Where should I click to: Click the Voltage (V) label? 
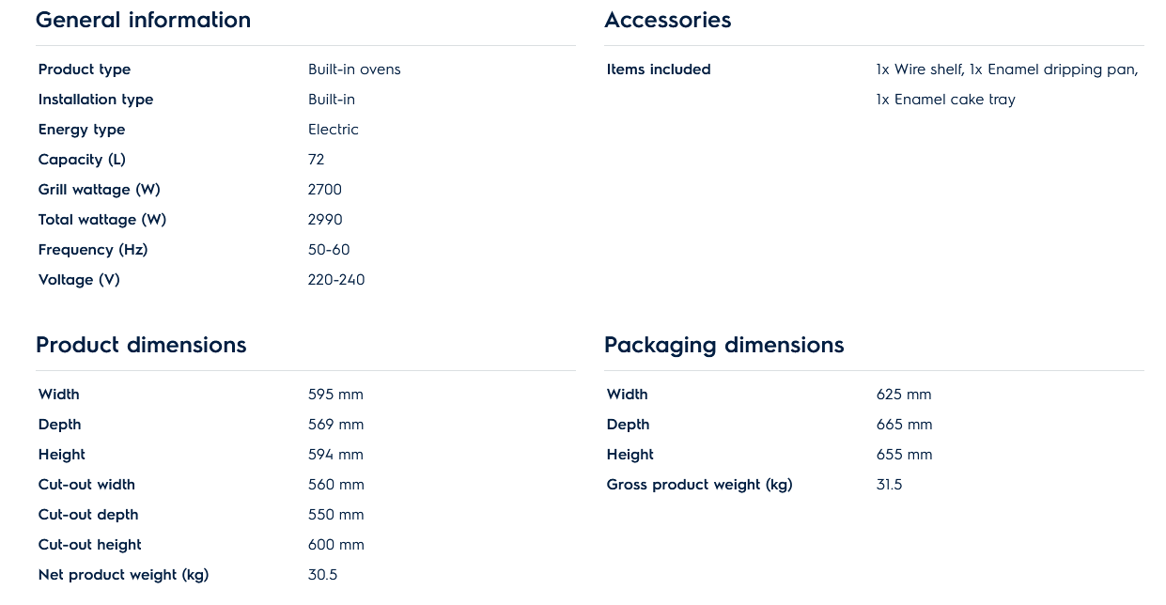click(79, 280)
